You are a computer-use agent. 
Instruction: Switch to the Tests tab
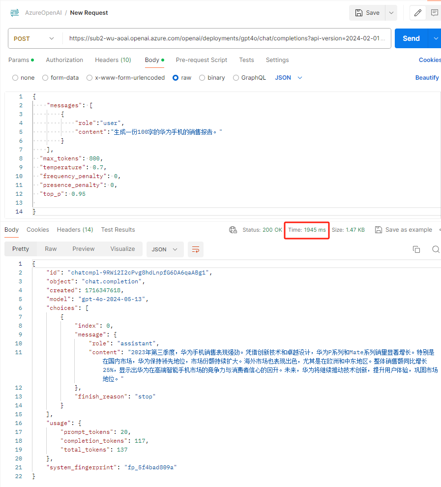point(246,60)
